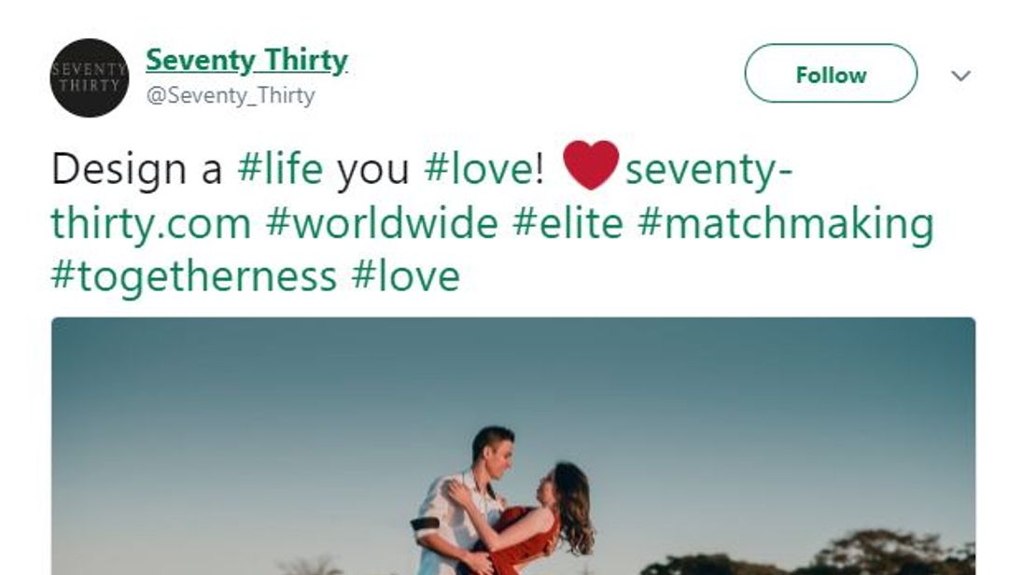1023x575 pixels.
Task: Click the #togetherness hashtag
Action: pos(193,277)
